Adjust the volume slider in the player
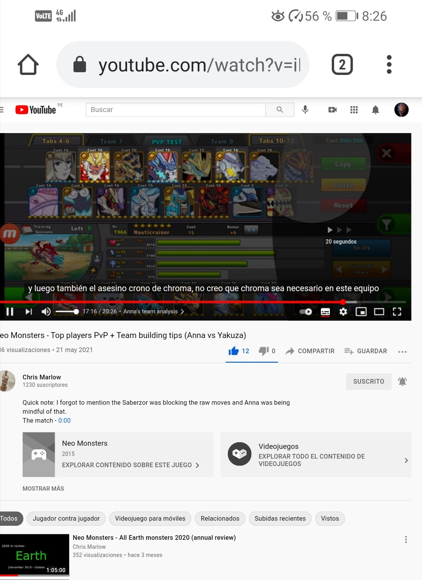Viewport: 422px width, 580px height. click(x=67, y=311)
